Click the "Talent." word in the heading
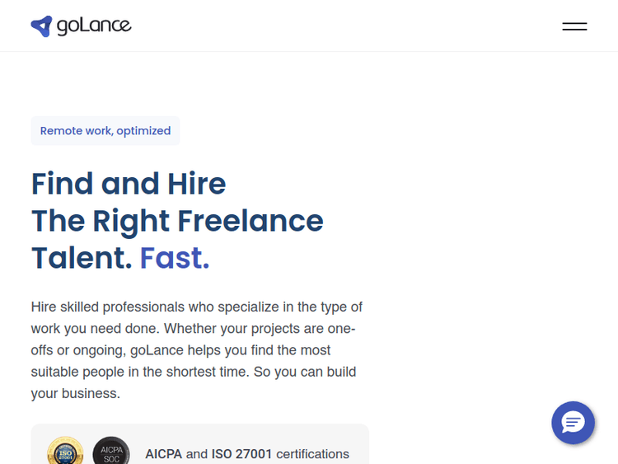The height and width of the screenshot is (464, 618). [82, 258]
